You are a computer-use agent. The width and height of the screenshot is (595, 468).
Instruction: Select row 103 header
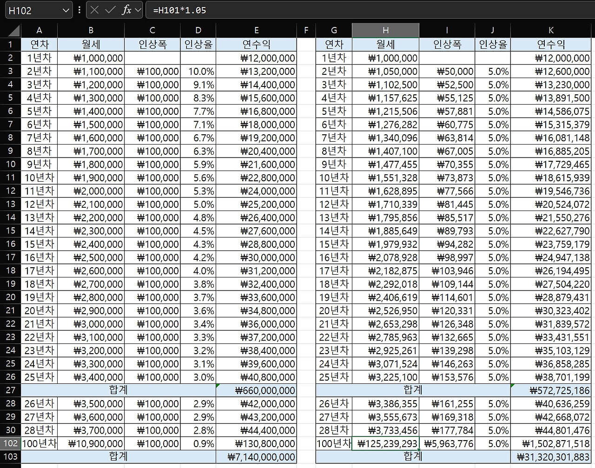pyautogui.click(x=11, y=457)
